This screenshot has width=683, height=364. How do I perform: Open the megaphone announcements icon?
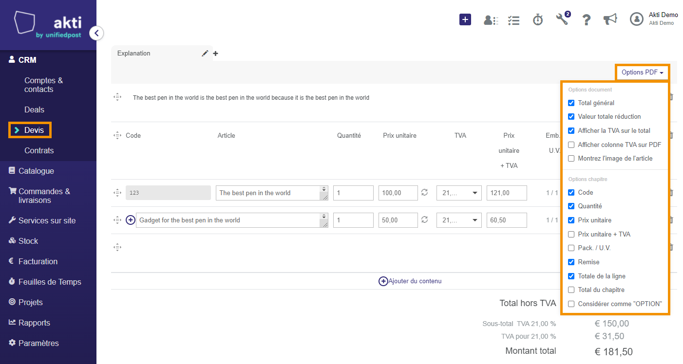click(x=610, y=19)
